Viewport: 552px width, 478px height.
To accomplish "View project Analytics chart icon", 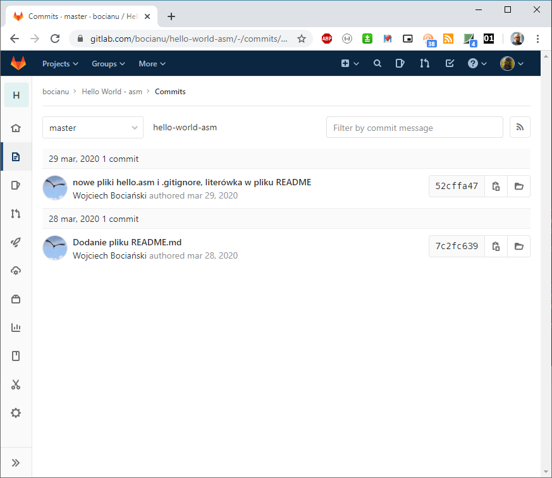I will (x=16, y=327).
